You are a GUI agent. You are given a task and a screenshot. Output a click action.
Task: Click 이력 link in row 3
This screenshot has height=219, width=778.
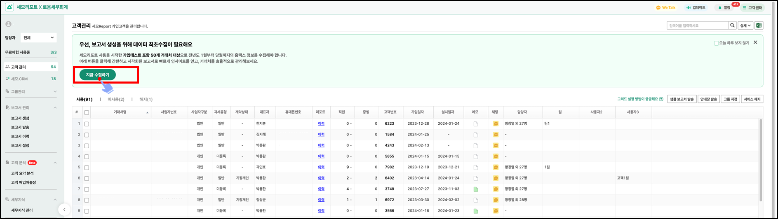coord(321,145)
